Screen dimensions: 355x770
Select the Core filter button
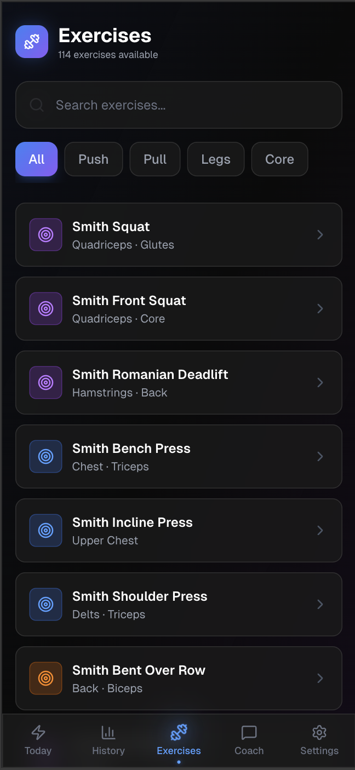click(x=279, y=159)
